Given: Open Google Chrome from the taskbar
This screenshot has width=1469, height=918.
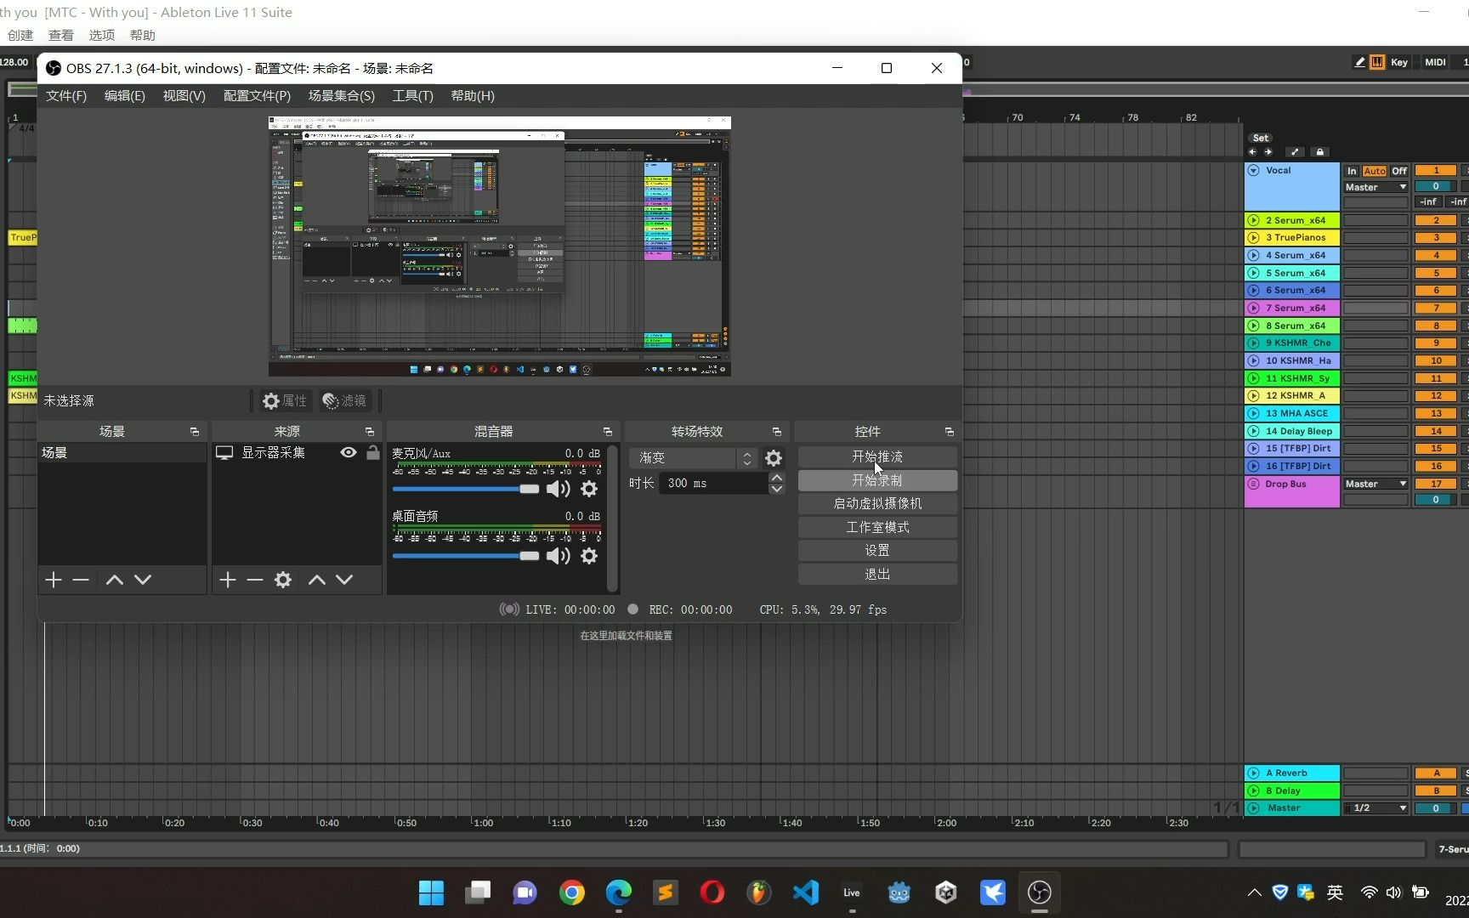Looking at the screenshot, I should (x=572, y=892).
